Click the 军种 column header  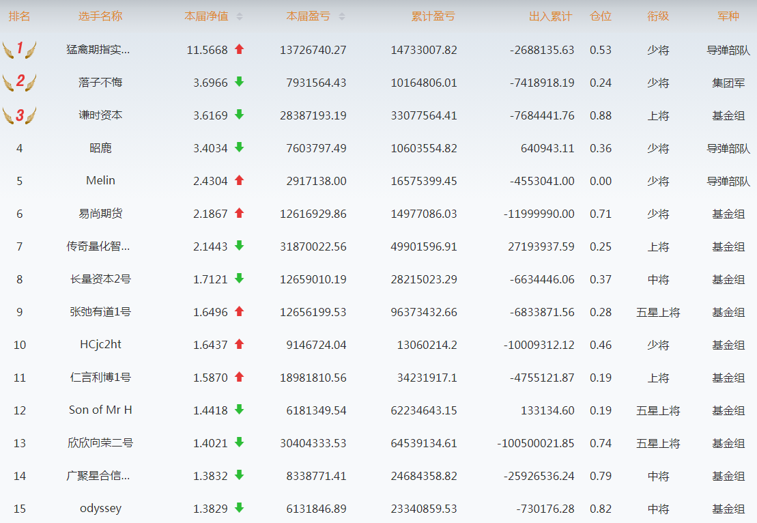(728, 16)
